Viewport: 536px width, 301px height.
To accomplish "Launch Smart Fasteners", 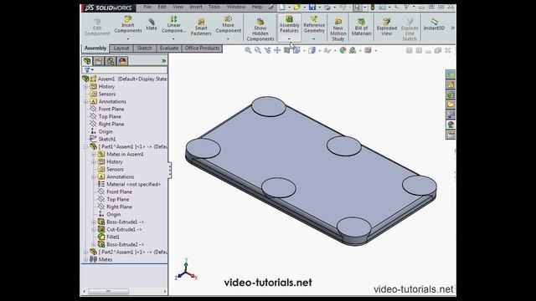I will tap(201, 28).
